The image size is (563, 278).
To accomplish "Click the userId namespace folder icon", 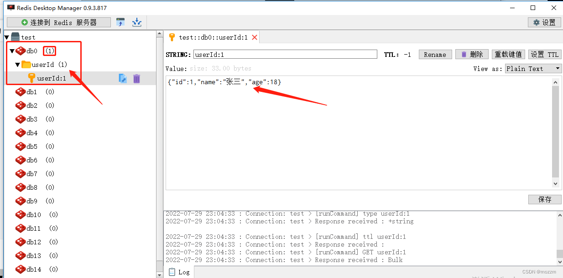I will tap(26, 65).
